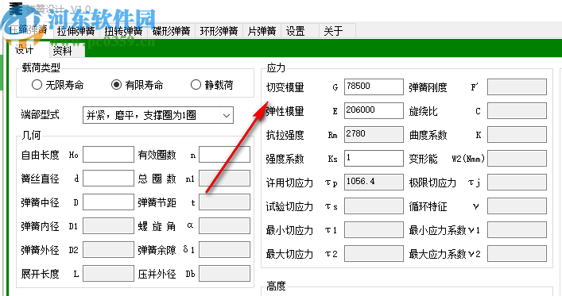Open the 片弹簧 tab
The image size is (562, 296).
coord(262,31)
